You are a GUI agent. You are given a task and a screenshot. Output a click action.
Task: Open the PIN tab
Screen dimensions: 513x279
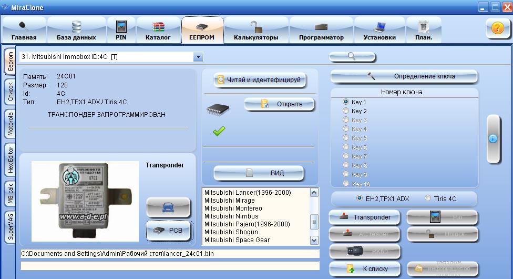[121, 30]
